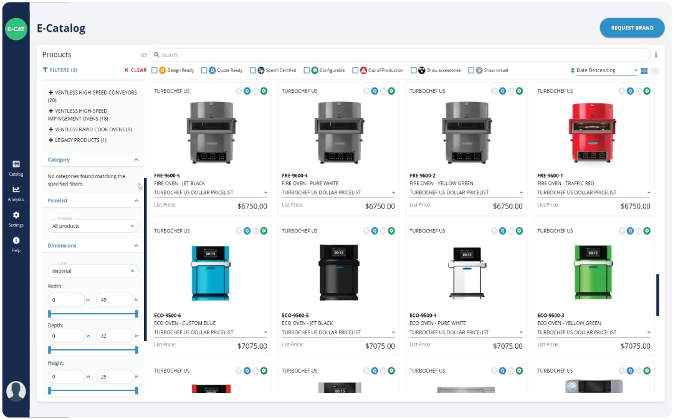Click the E-CAT logo icon
Viewport: 673px width, 419px height.
pos(16,29)
